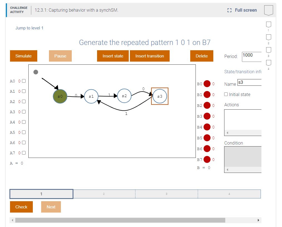The image size is (282, 227).
Task: Click the B1 red output LED
Action: 207,95
